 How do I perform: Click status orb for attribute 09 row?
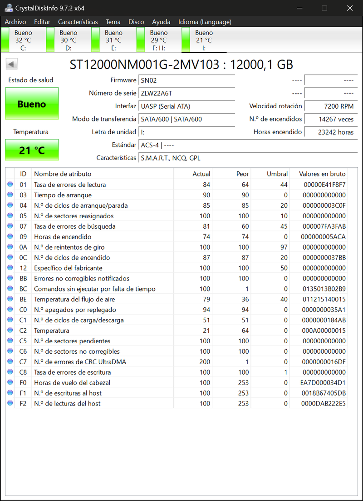pos(10,236)
